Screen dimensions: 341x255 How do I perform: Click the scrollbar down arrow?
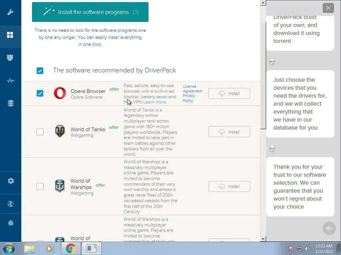(x=263, y=239)
